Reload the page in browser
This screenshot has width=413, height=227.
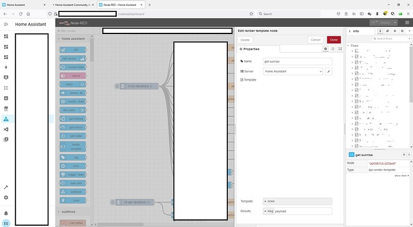click(x=20, y=14)
